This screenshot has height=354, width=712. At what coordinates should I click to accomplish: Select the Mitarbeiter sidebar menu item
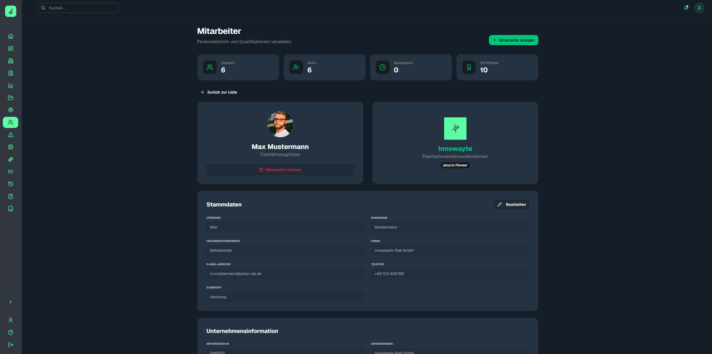click(x=11, y=122)
